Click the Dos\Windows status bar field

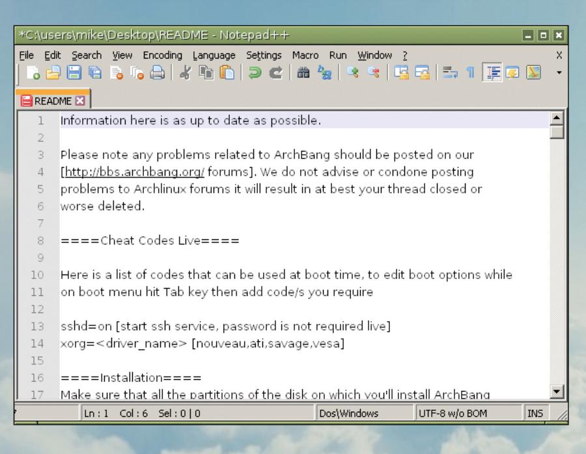pyautogui.click(x=364, y=413)
